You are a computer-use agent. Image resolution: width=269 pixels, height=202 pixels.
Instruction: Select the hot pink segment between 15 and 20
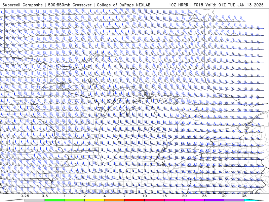tap(174, 200)
